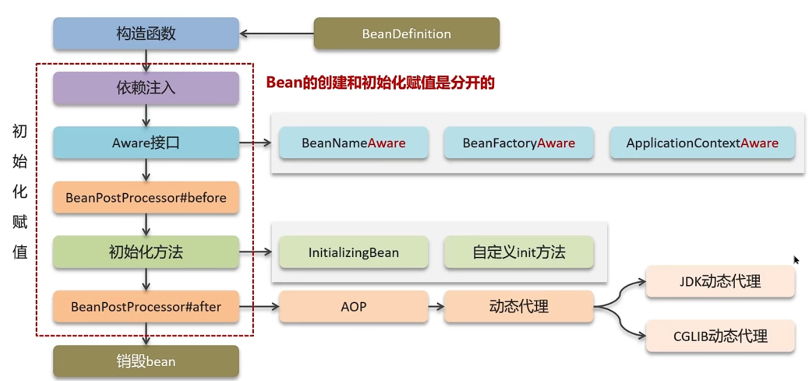809x381 pixels.
Task: Click the 初始化方法 box
Action: [x=146, y=252]
